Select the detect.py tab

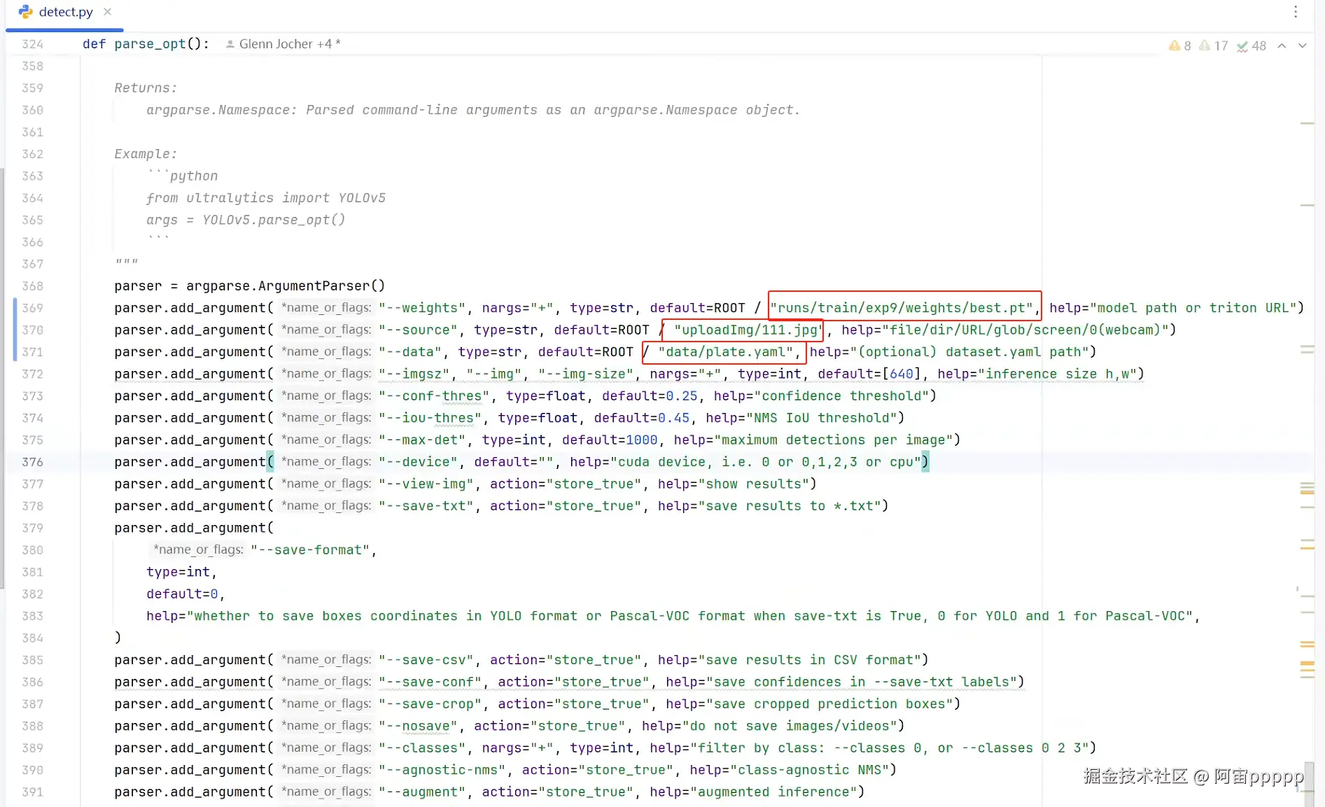(65, 12)
